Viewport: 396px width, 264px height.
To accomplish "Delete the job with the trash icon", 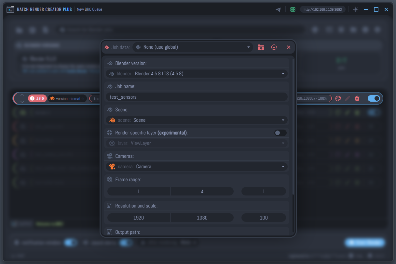I will coord(357,98).
